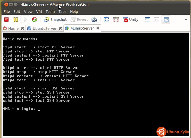Enable Unity mode
Screen dimensions: 191x138
click(130, 20)
